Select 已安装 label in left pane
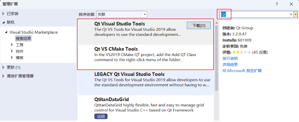Image resolution: width=299 pixels, height=122 pixels. [x=12, y=14]
